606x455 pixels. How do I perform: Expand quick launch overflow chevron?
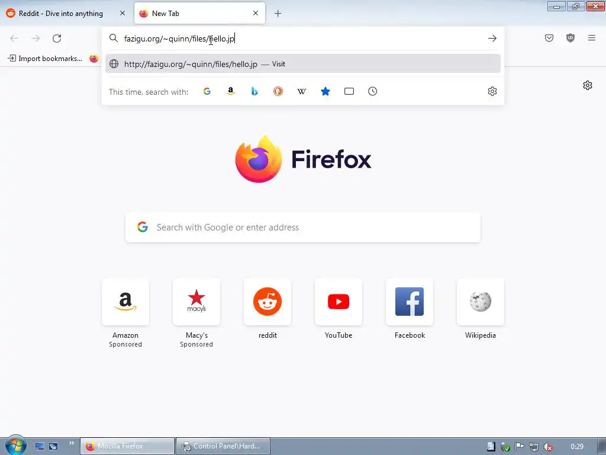click(72, 443)
